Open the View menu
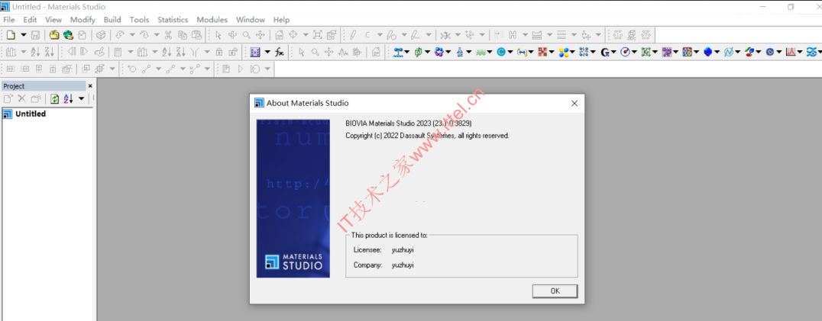Image resolution: width=822 pixels, height=321 pixels. 53,19
